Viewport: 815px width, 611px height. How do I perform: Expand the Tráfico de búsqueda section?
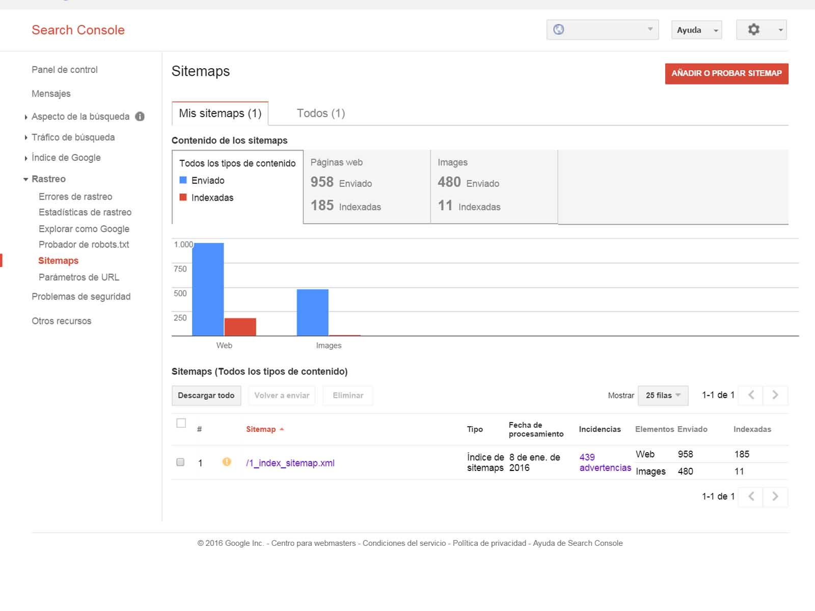click(73, 137)
